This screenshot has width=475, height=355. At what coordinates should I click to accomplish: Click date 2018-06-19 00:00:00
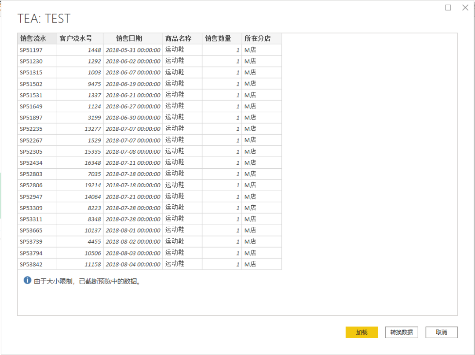tap(133, 84)
